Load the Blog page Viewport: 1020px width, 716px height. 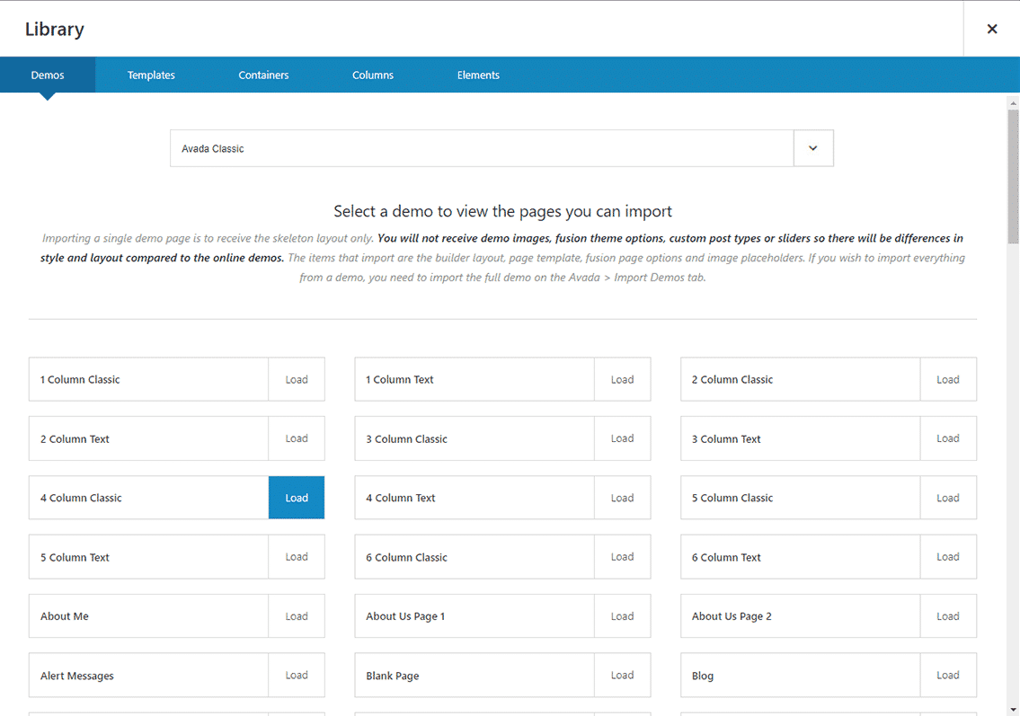click(x=948, y=675)
